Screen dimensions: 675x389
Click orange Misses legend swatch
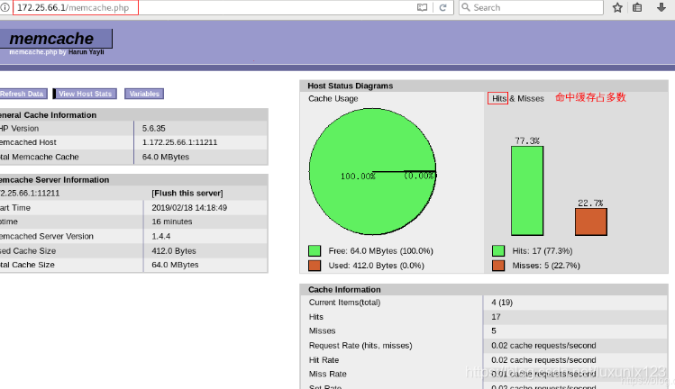click(x=498, y=266)
